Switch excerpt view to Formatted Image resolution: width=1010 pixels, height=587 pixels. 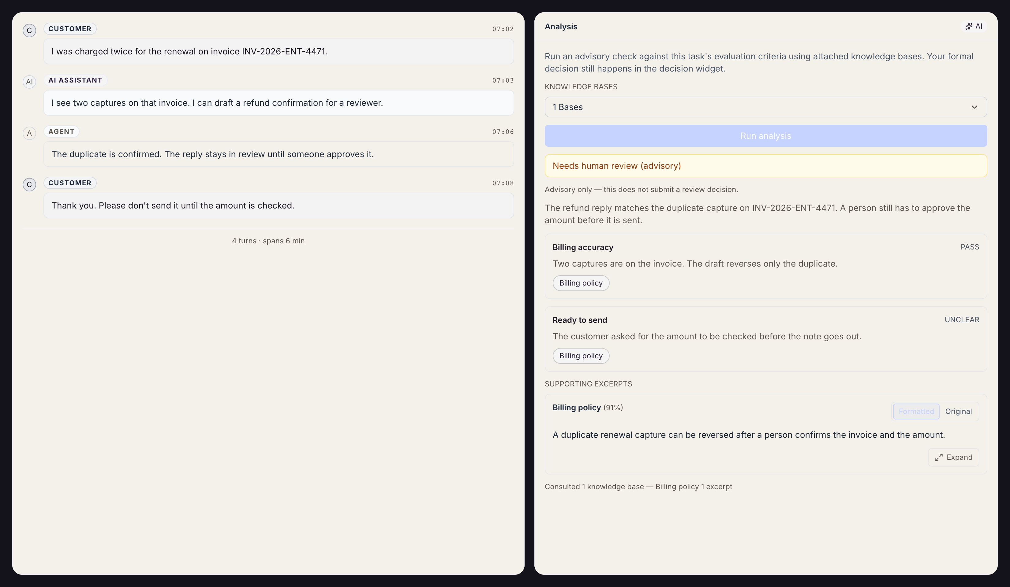pos(916,411)
